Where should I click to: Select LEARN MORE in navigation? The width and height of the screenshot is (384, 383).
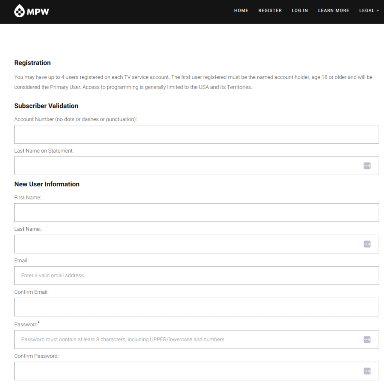point(333,11)
